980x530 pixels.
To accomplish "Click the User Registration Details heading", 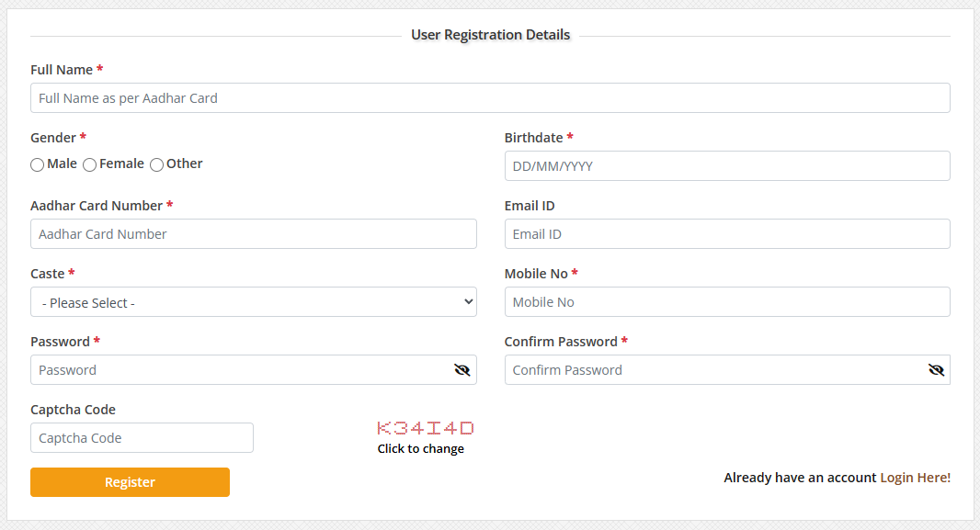I will [490, 34].
